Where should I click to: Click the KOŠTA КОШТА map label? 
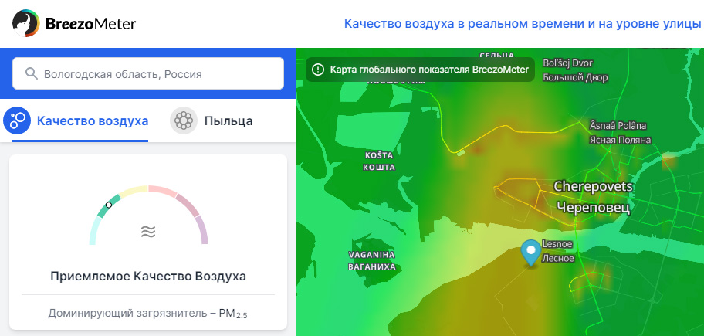click(379, 161)
